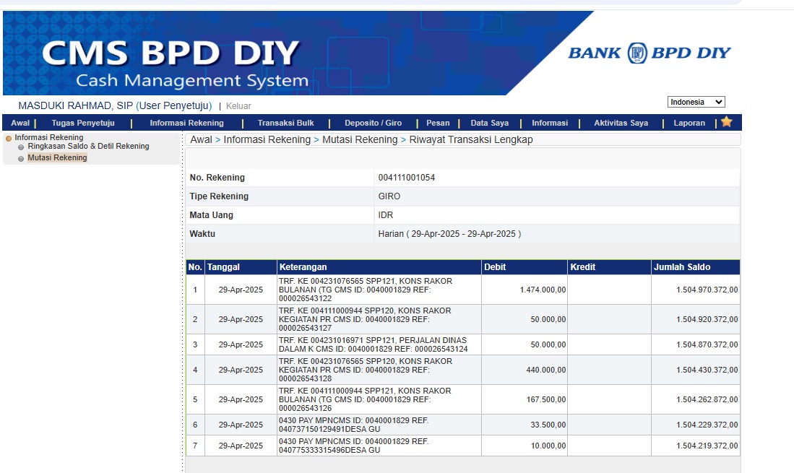Open the Indonesia language dropdown
This screenshot has height=473, width=794.
[x=696, y=103]
